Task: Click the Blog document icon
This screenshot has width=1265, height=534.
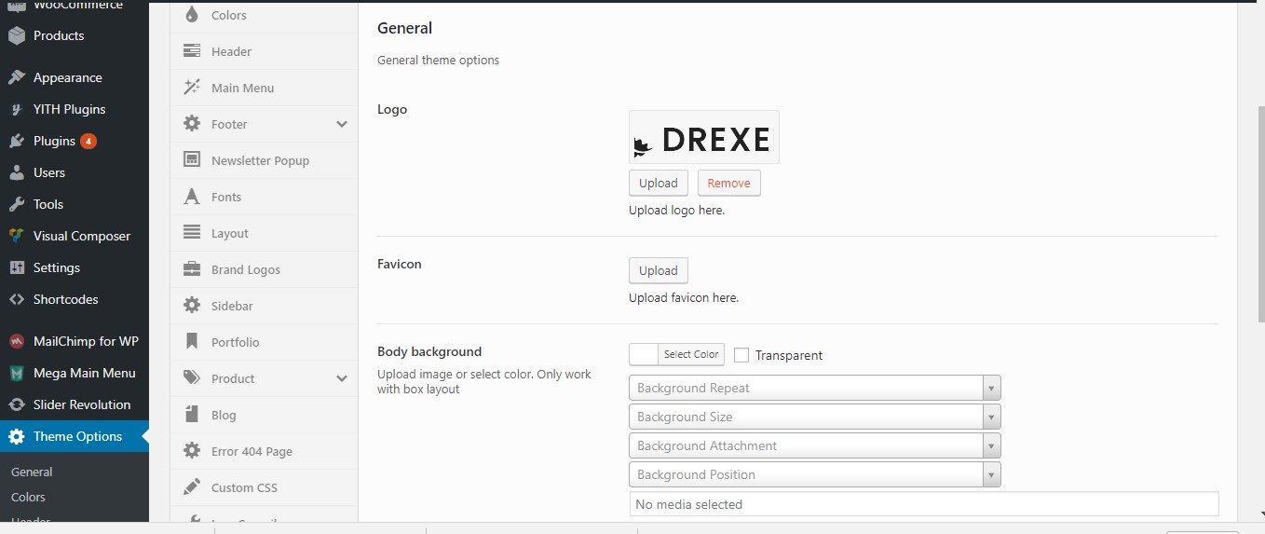Action: pyautogui.click(x=192, y=415)
